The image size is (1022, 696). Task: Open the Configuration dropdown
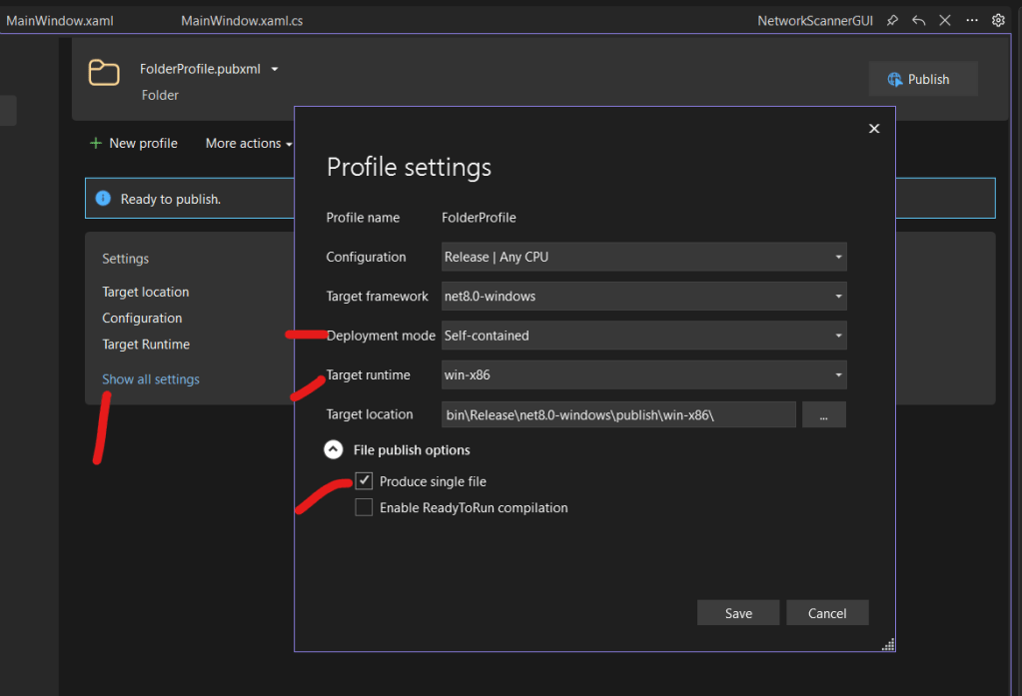pos(643,257)
